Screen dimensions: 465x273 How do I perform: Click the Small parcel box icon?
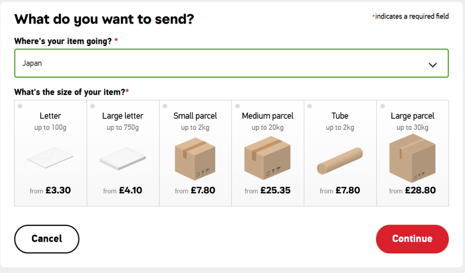(x=195, y=158)
